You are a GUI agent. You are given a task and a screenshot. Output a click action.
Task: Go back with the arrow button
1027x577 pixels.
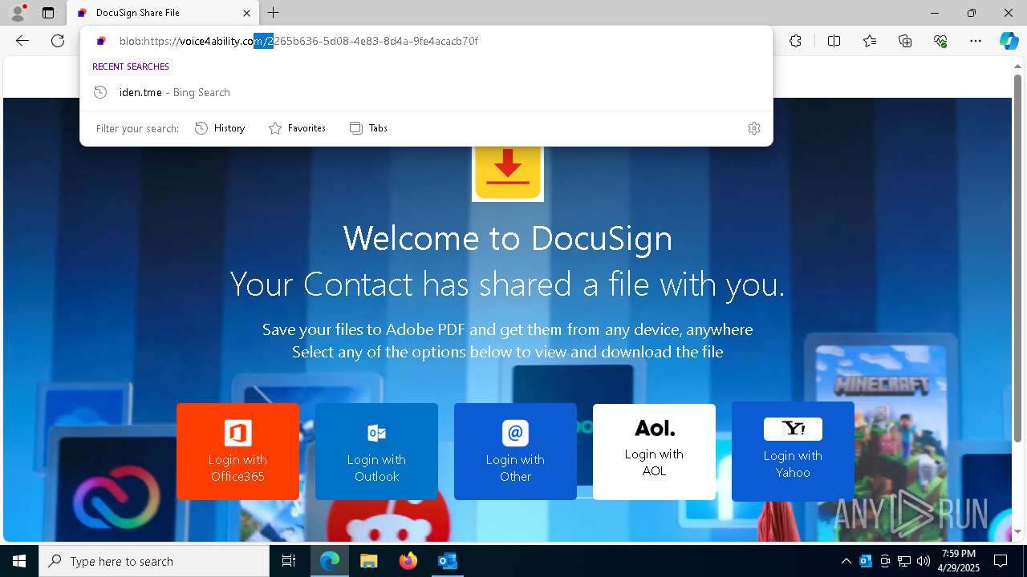22,41
